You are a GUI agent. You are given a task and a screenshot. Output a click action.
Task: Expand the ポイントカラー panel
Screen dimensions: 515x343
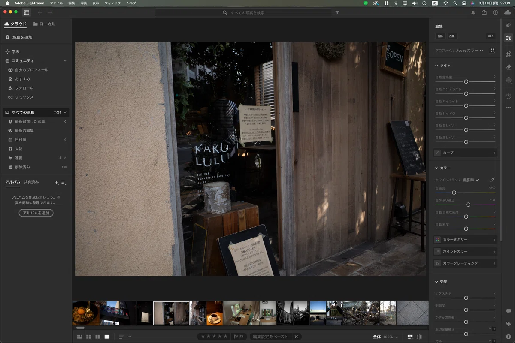(465, 251)
